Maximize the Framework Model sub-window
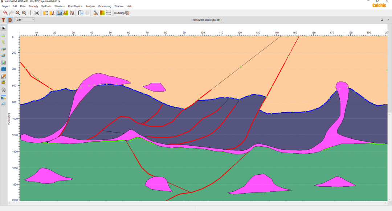 tap(381, 20)
